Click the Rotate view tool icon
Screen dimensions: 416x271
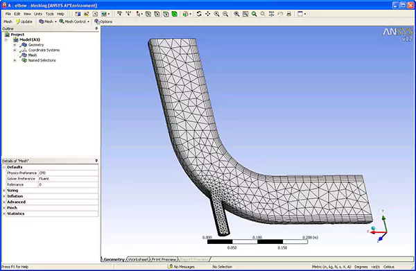[x=199, y=14]
